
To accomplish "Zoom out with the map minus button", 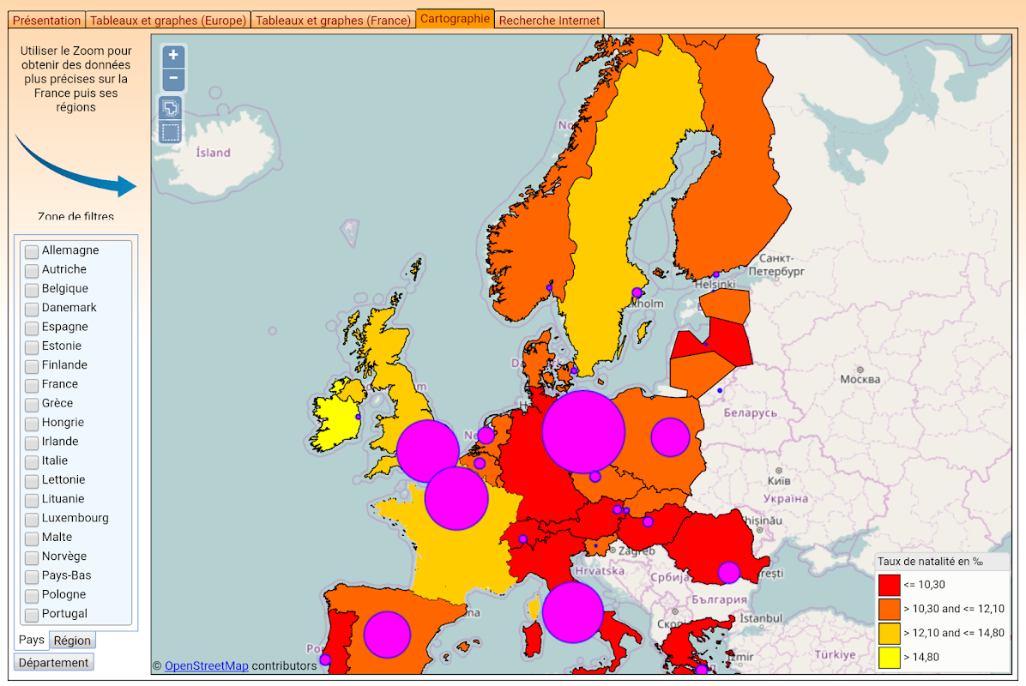I will click(173, 79).
